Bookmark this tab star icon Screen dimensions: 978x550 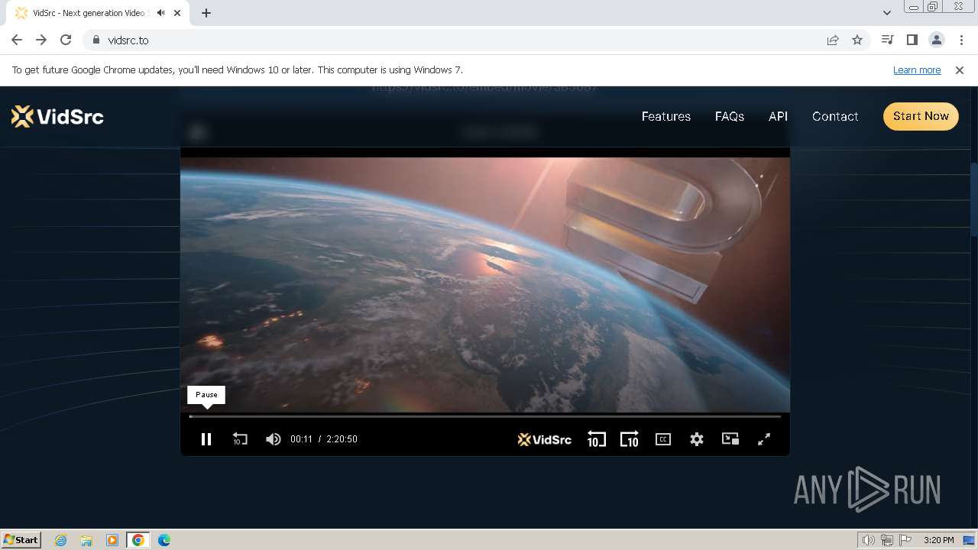click(x=857, y=40)
